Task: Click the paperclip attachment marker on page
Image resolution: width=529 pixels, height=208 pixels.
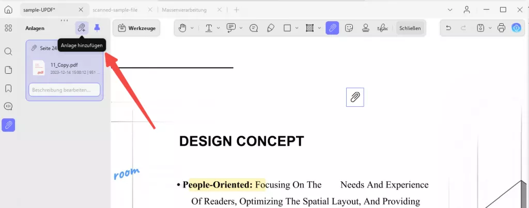Action: tap(355, 97)
